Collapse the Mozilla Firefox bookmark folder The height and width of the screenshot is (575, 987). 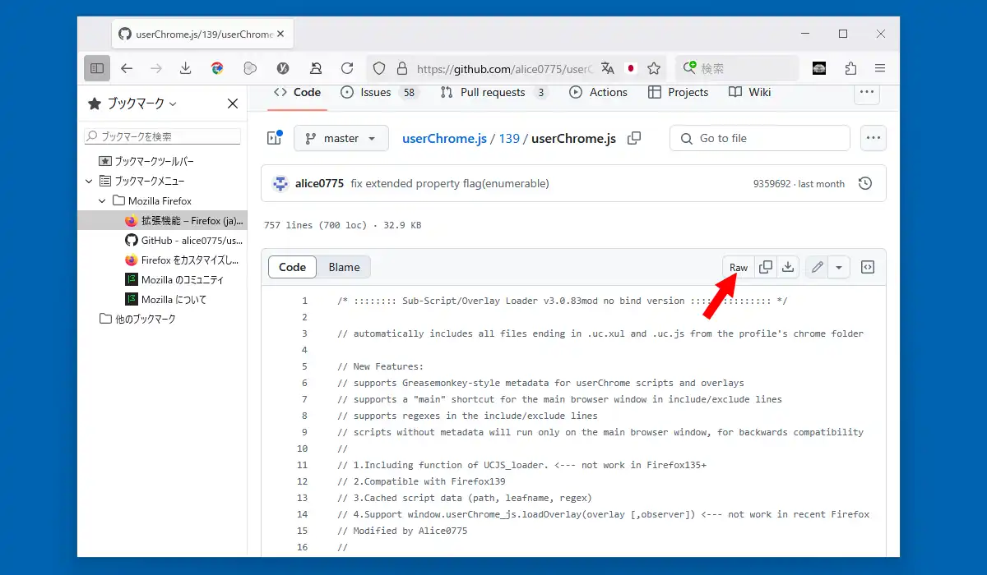point(102,200)
